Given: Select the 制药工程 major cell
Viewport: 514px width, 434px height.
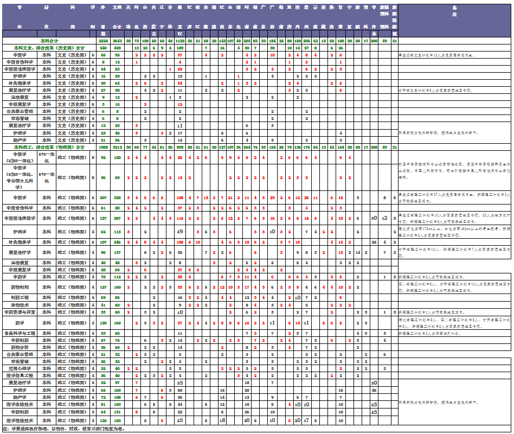Looking at the screenshot, I should pyautogui.click(x=20, y=297).
